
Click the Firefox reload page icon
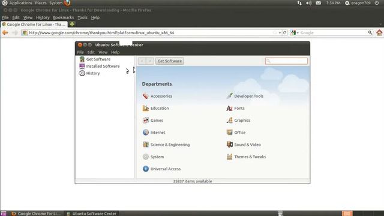click(284, 32)
